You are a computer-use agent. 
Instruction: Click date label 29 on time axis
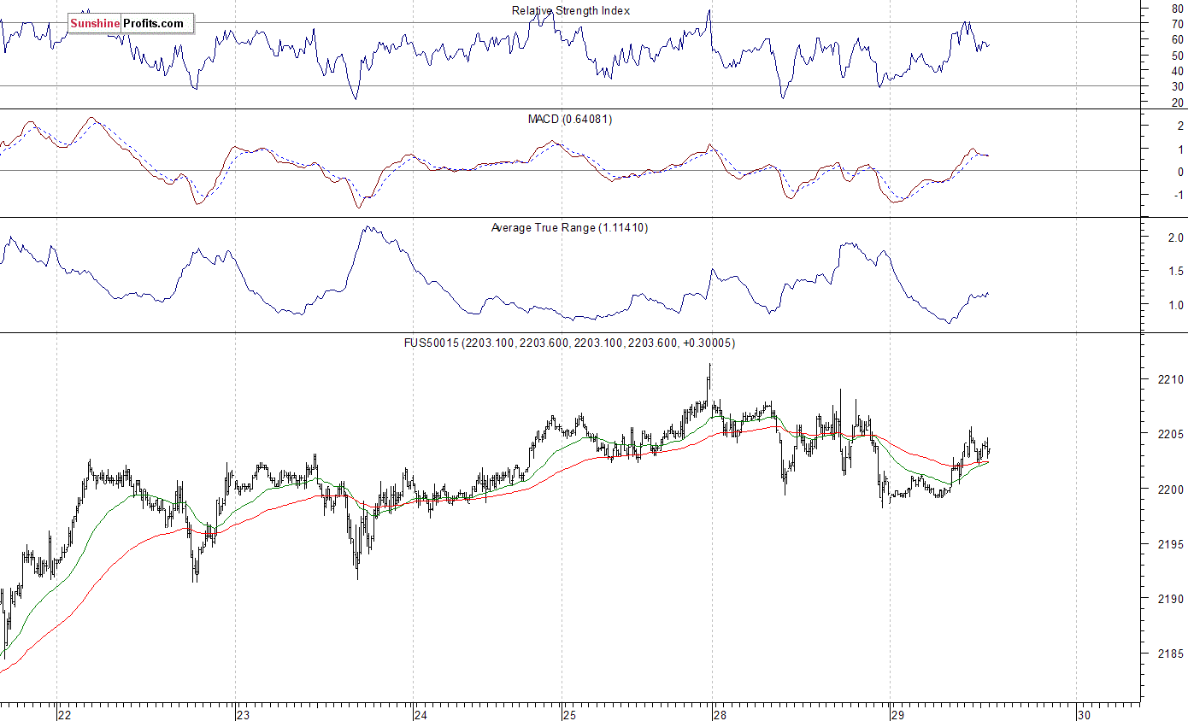coord(897,714)
